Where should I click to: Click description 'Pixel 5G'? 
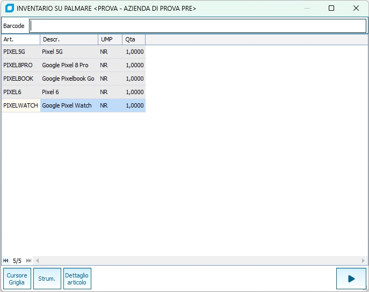52,52
